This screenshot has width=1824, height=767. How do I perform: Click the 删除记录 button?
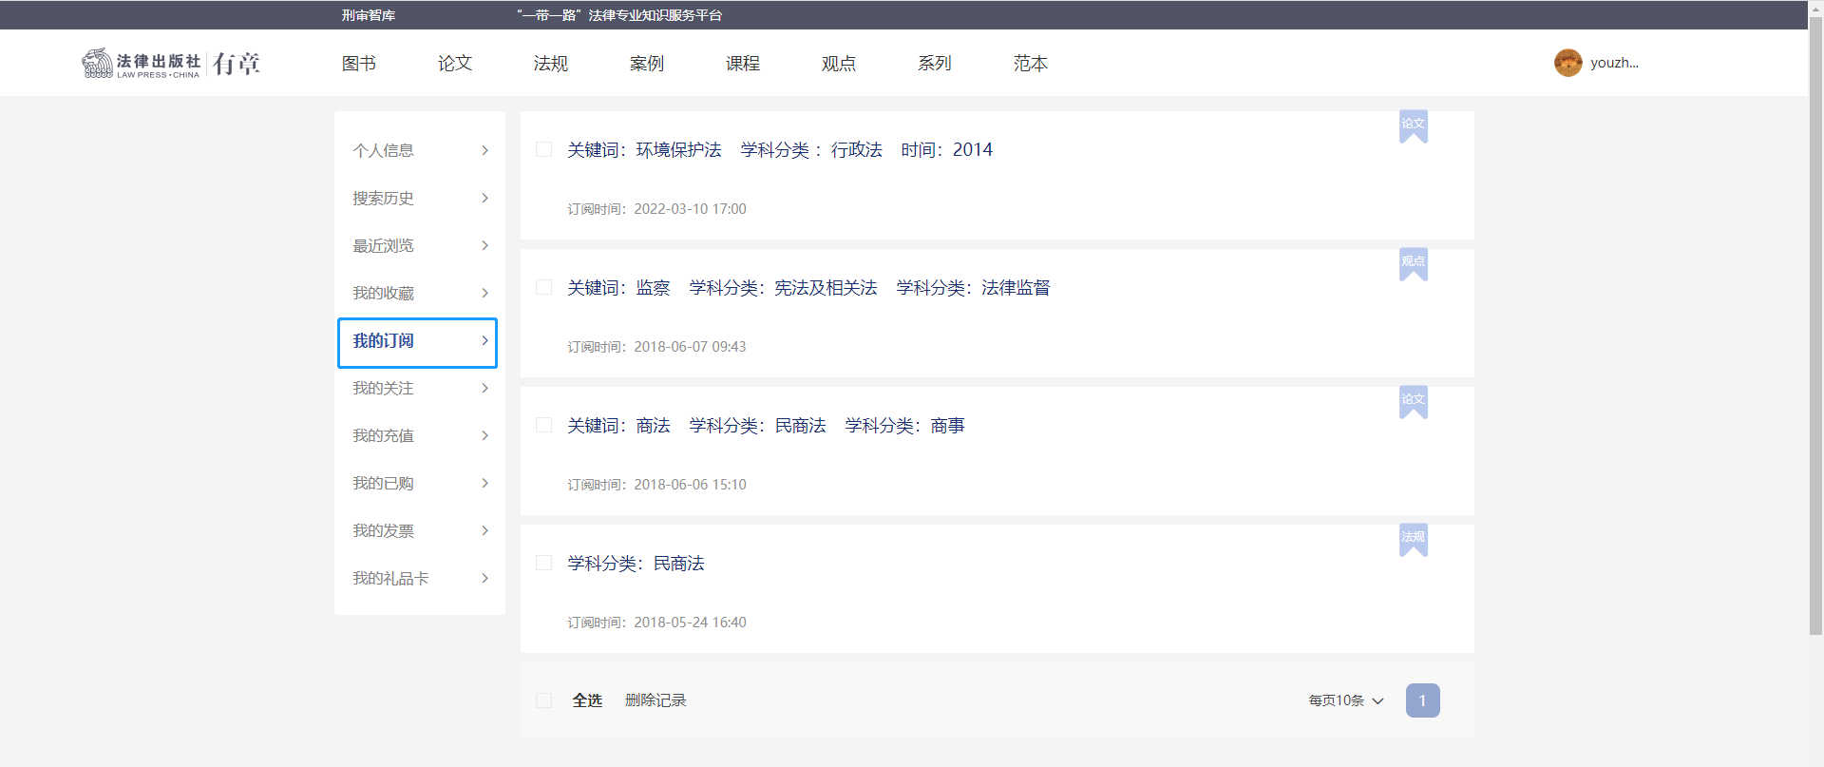655,700
